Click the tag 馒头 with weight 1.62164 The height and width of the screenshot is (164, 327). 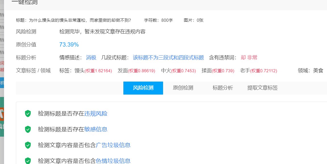[x=93, y=71]
